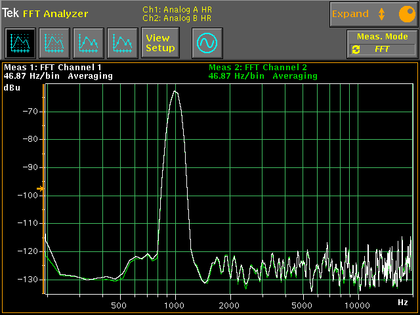Image resolution: width=420 pixels, height=315 pixels.
Task: Click the orange rotary knob icon
Action: (x=406, y=14)
